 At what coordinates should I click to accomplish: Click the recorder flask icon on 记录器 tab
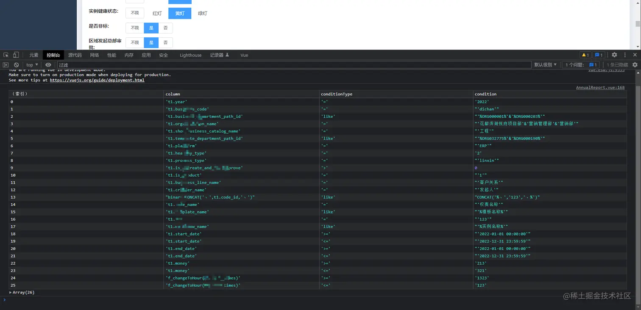click(x=227, y=55)
